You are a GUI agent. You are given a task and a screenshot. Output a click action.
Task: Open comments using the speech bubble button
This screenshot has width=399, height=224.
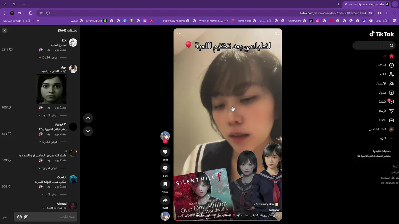(165, 168)
